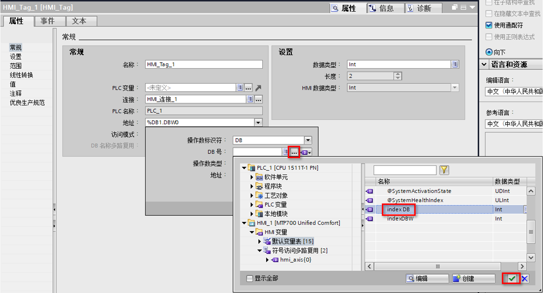Click the yellow filter funnel icon
This screenshot has height=293, width=543.
tap(444, 170)
